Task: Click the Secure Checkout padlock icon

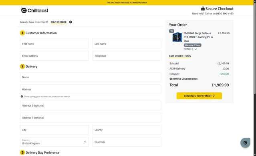Action: click(203, 8)
